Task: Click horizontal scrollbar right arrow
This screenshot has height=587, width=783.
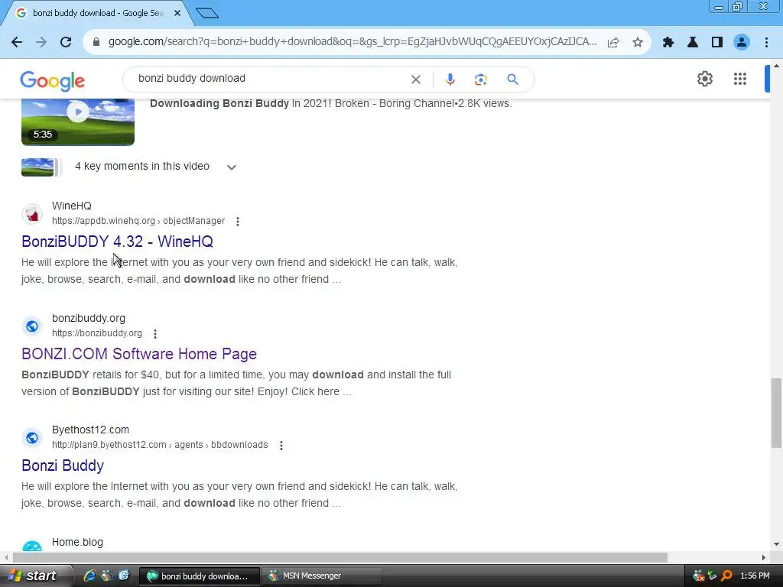Action: [x=764, y=557]
